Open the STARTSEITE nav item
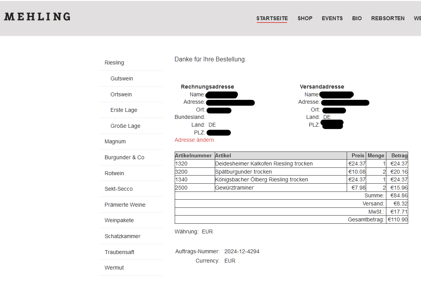The height and width of the screenshot is (282, 421). pyautogui.click(x=272, y=18)
